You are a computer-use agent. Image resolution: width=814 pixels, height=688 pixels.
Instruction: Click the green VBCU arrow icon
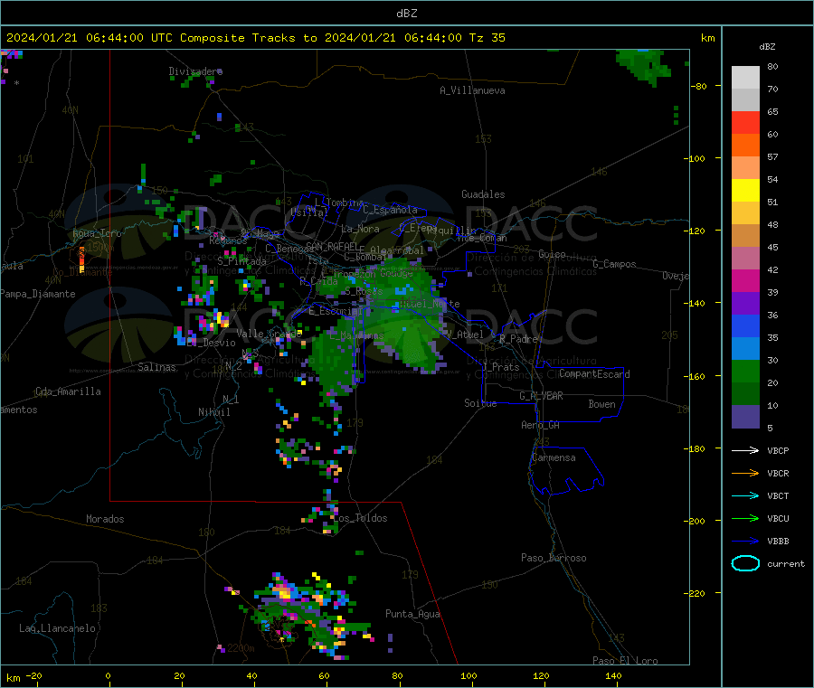(x=745, y=518)
